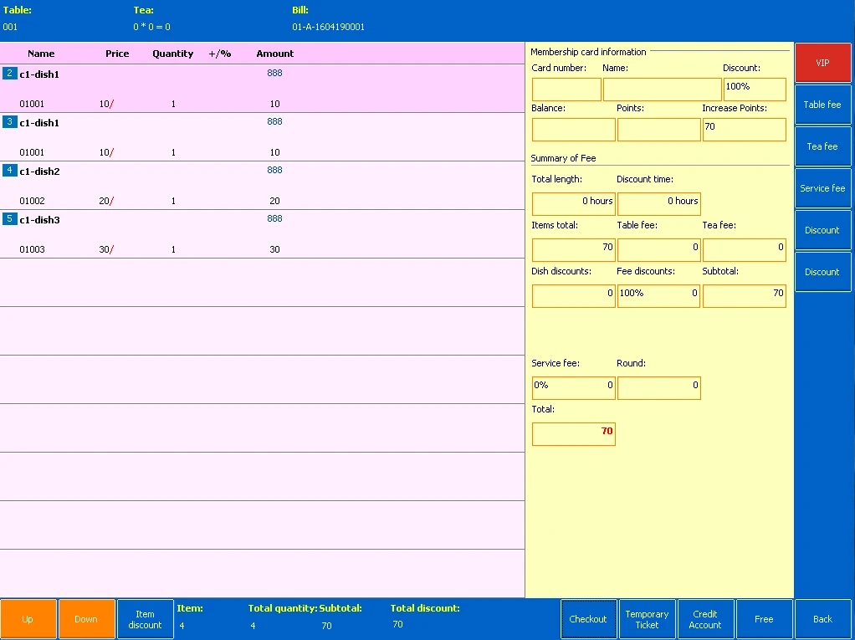Click the Service fee percentage field showing 0%
The width and height of the screenshot is (855, 640).
coord(573,387)
